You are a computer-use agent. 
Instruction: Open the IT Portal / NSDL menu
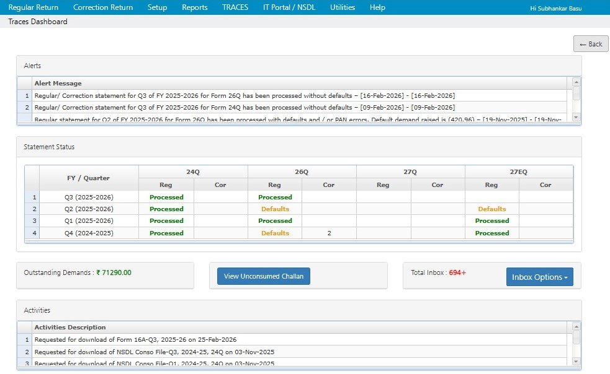(289, 7)
